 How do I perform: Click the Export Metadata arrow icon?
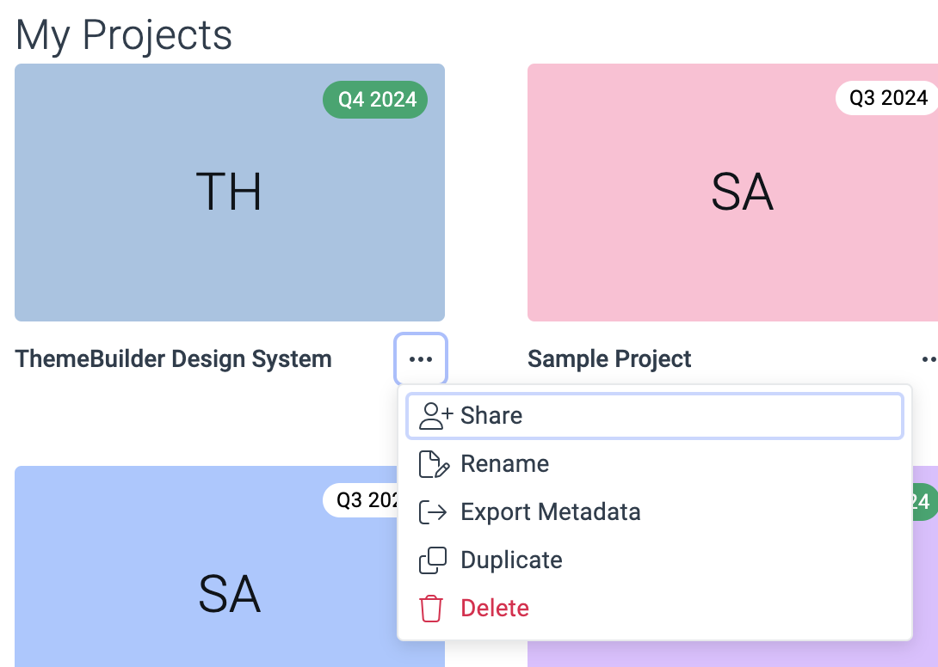point(433,511)
